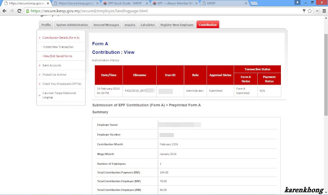328x195 pixels.
Task: Open Contribution Details (Form A) link
Action: tap(61, 38)
